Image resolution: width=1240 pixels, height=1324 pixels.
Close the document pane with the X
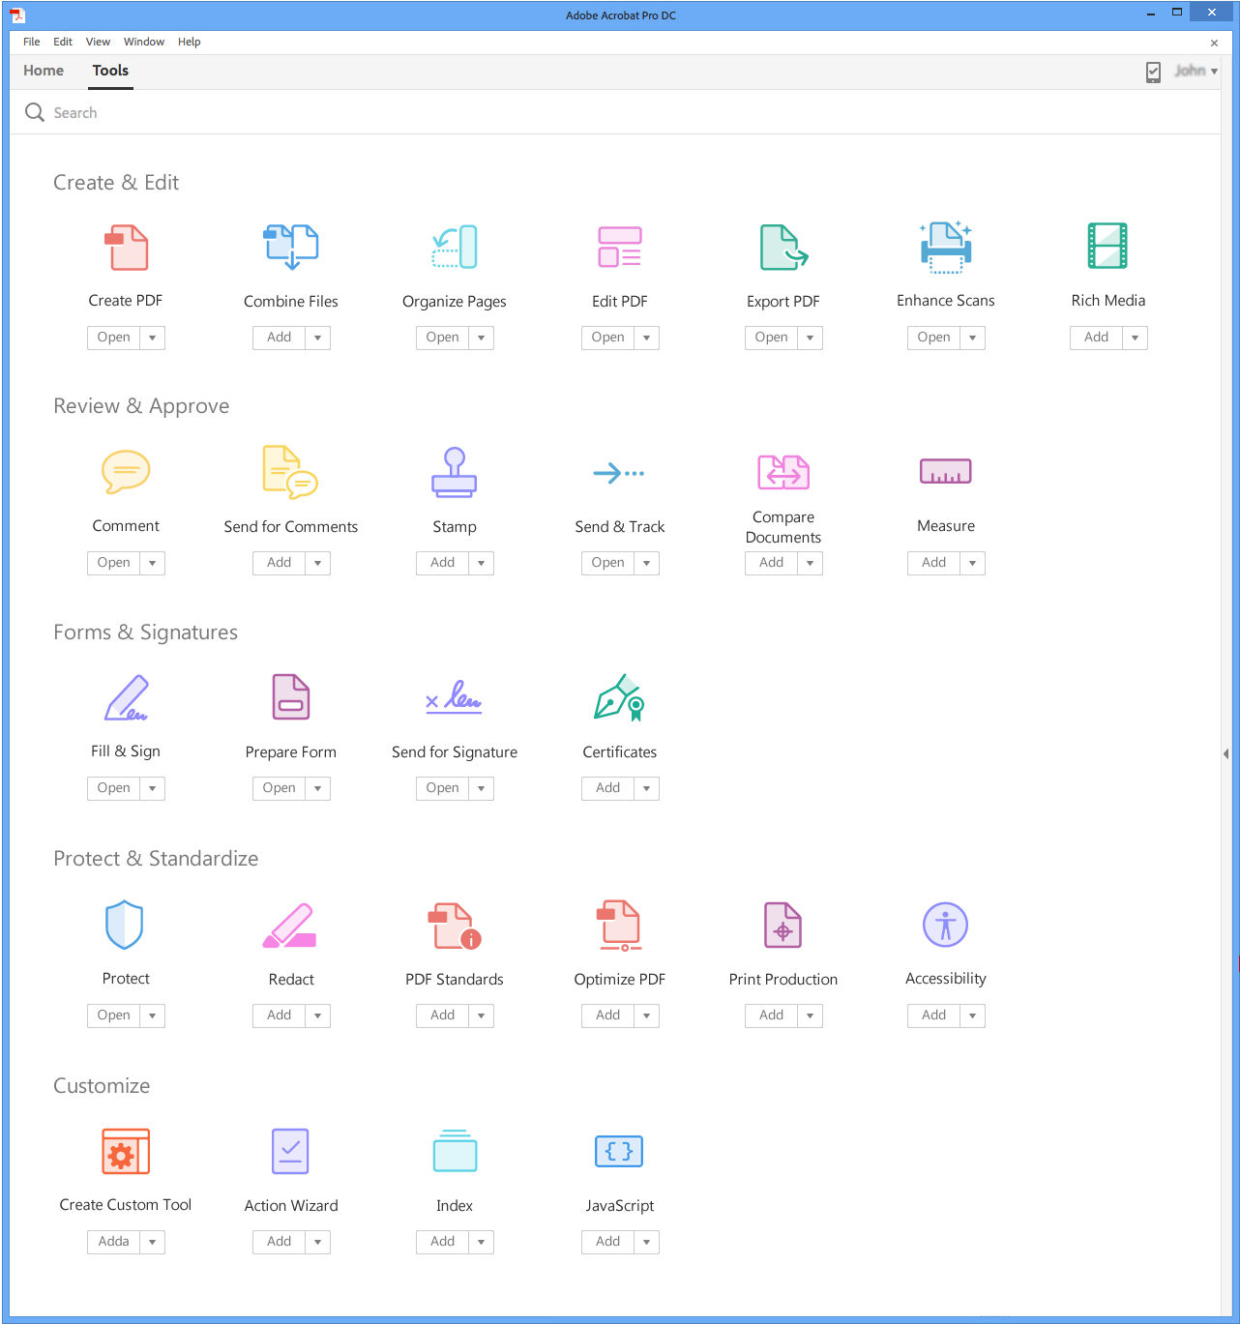pyautogui.click(x=1214, y=43)
